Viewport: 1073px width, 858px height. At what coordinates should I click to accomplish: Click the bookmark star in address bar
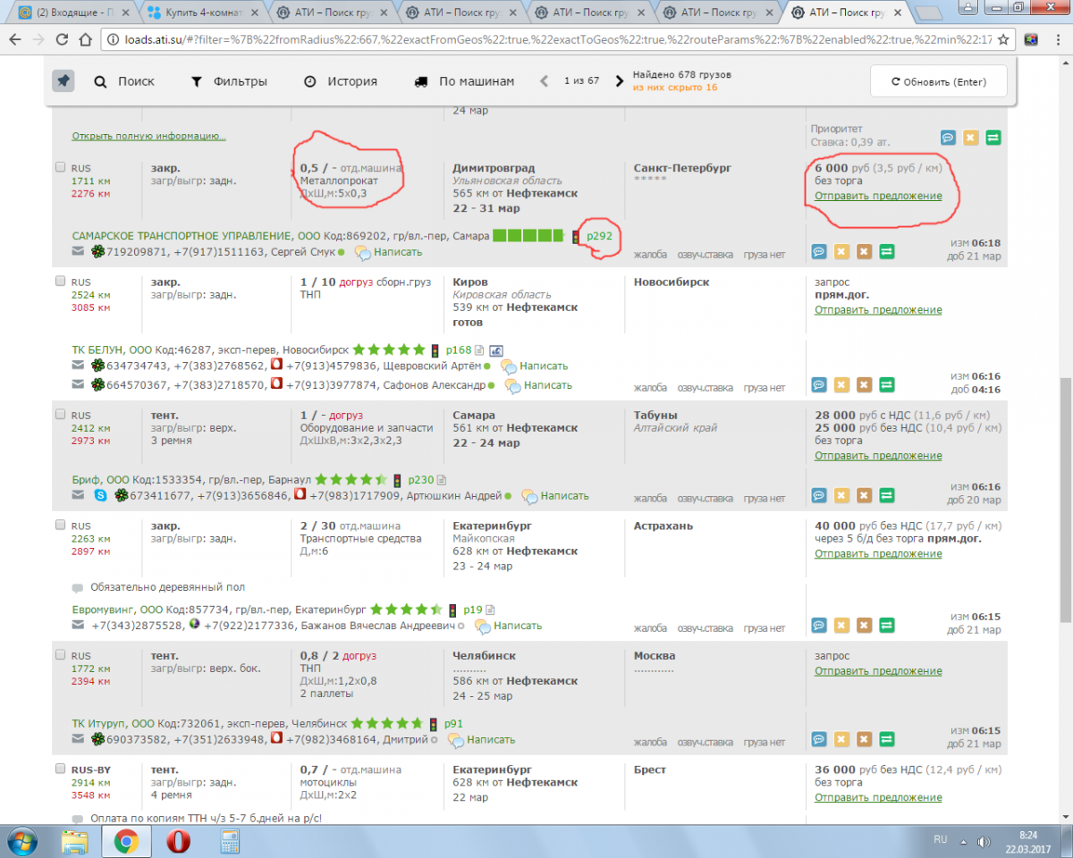(x=1004, y=40)
